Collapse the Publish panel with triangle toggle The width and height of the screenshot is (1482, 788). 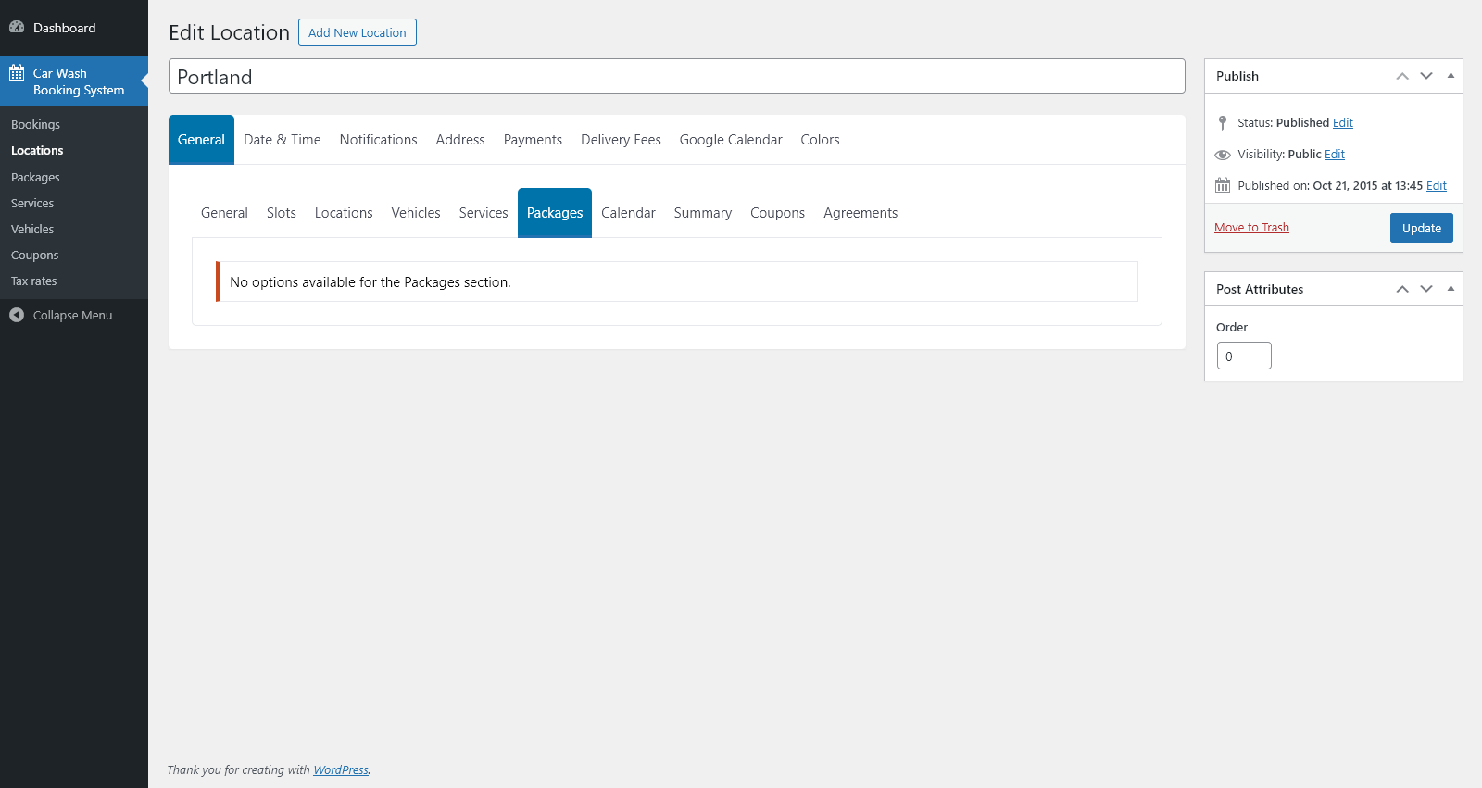coord(1451,76)
